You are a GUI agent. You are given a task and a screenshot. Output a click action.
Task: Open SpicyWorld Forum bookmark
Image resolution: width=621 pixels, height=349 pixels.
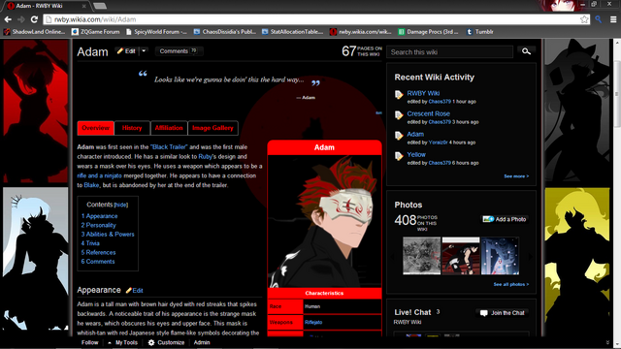[x=156, y=32]
